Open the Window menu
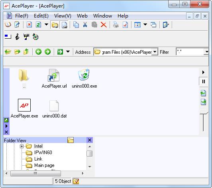Viewport: 212px width, 188px height. click(x=103, y=16)
